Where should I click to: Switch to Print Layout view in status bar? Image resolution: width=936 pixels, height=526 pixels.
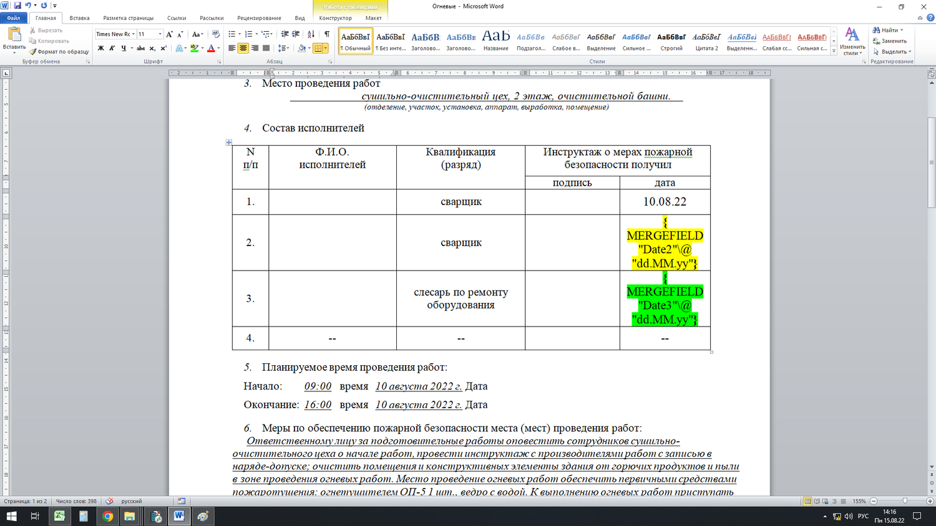807,501
